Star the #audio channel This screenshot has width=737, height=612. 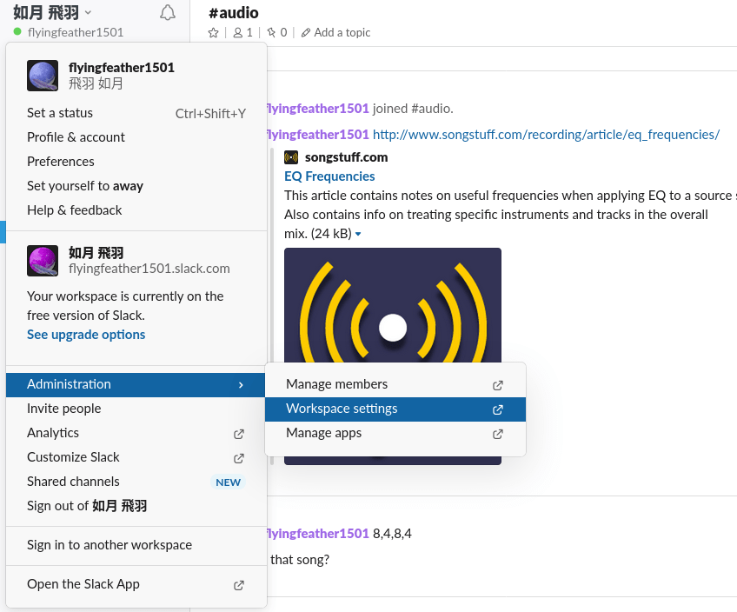(x=214, y=32)
